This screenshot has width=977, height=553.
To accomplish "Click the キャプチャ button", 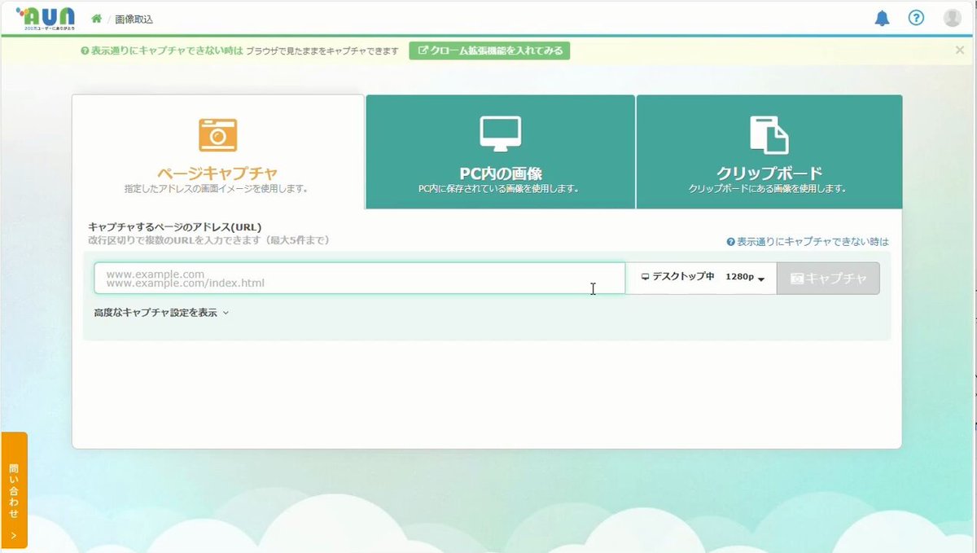I will (x=828, y=278).
